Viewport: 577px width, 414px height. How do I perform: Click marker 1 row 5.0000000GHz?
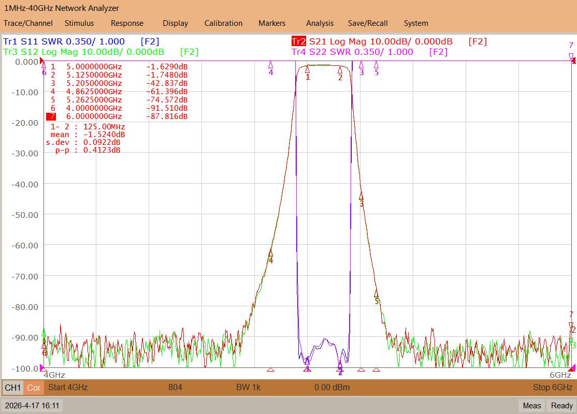119,67
